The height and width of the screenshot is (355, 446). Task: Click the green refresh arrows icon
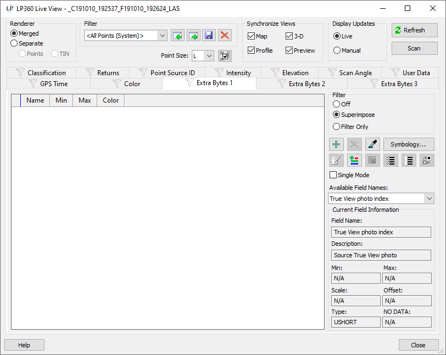[x=398, y=30]
